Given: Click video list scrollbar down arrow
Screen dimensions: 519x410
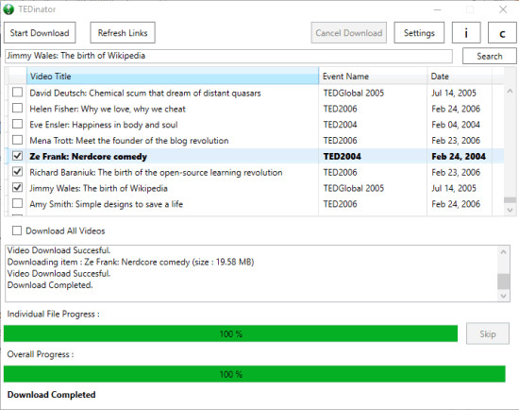Looking at the screenshot, I should [x=510, y=210].
